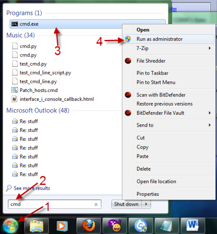The image size is (217, 234).
Task: Clear the search box with the X
Action: 96,204
